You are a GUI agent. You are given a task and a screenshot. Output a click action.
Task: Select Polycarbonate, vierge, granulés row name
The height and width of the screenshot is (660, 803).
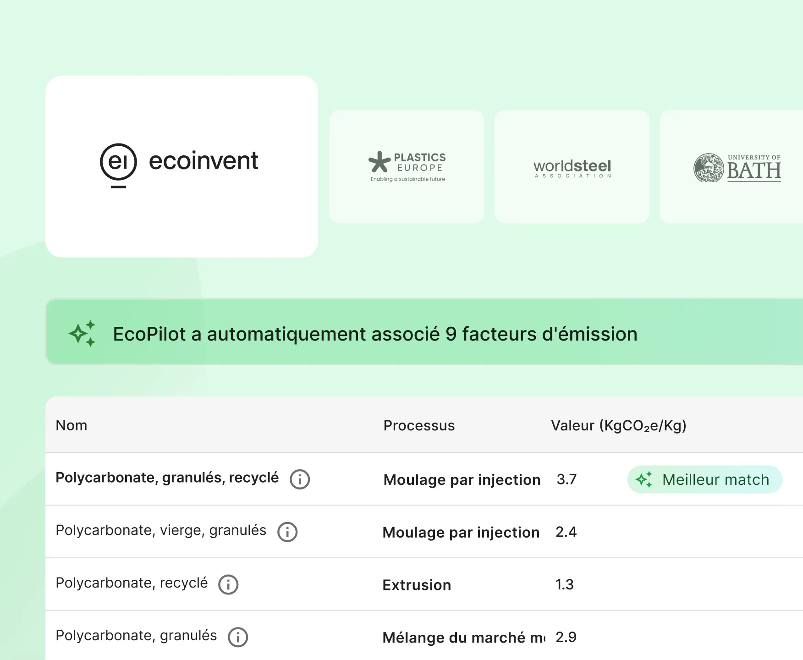(x=161, y=530)
